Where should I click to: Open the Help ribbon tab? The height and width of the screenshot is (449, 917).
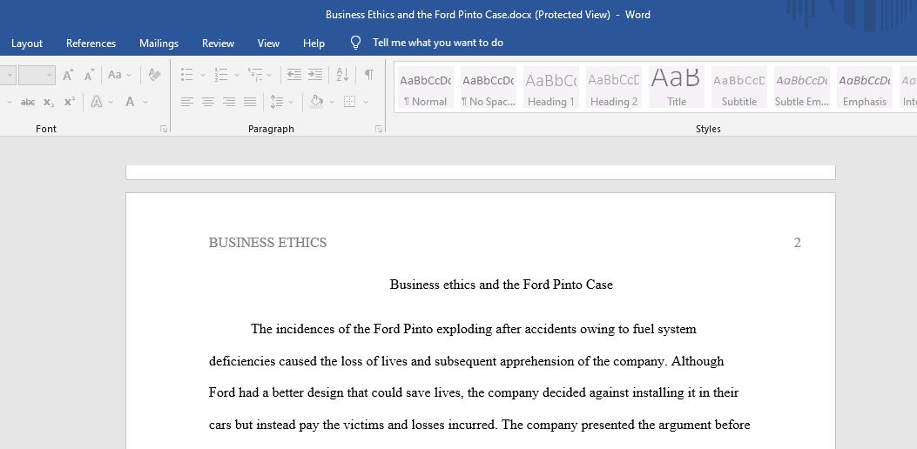point(314,44)
